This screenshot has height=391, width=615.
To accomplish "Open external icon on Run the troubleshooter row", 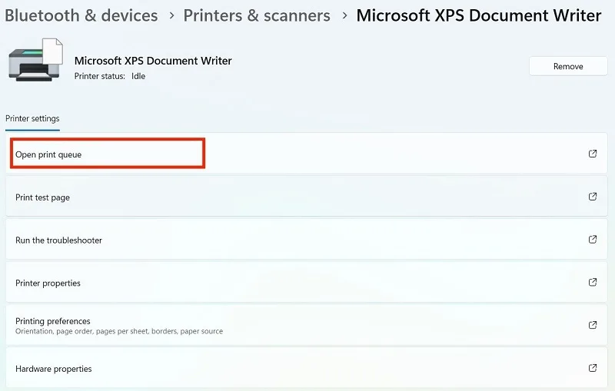I will [x=593, y=239].
